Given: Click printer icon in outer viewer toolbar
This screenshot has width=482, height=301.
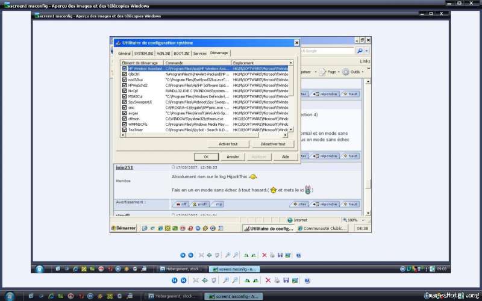Looking at the screenshot, I should (x=277, y=281).
